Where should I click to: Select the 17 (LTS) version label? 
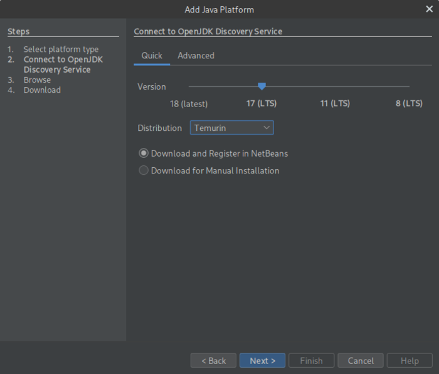click(x=262, y=103)
